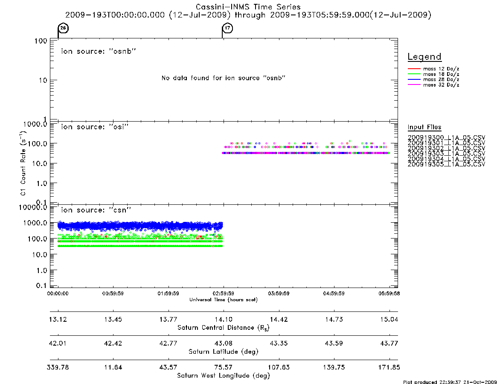This screenshot has height=384, width=497.
Task: Click the Saturn West Longitude axis label
Action: 224,376
